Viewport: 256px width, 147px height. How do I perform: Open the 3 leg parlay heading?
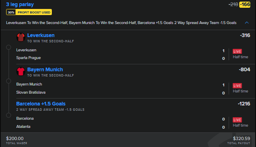(x=20, y=4)
